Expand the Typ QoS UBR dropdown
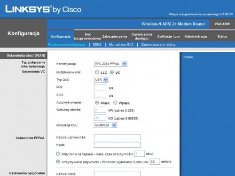The width and height of the screenshot is (235, 176). [x=101, y=80]
